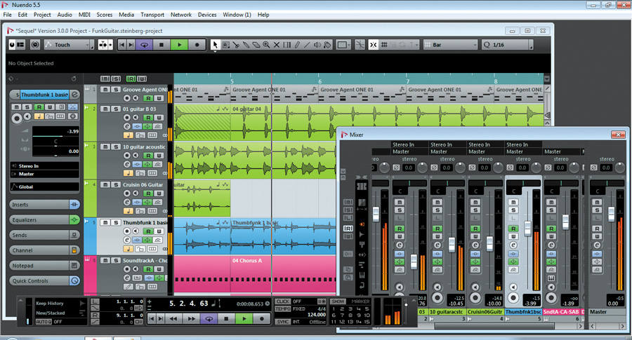Open the Devices menu
The width and height of the screenshot is (632, 340).
[206, 15]
